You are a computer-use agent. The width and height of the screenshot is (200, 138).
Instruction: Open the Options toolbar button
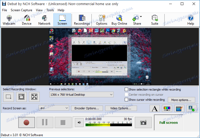click(x=102, y=20)
